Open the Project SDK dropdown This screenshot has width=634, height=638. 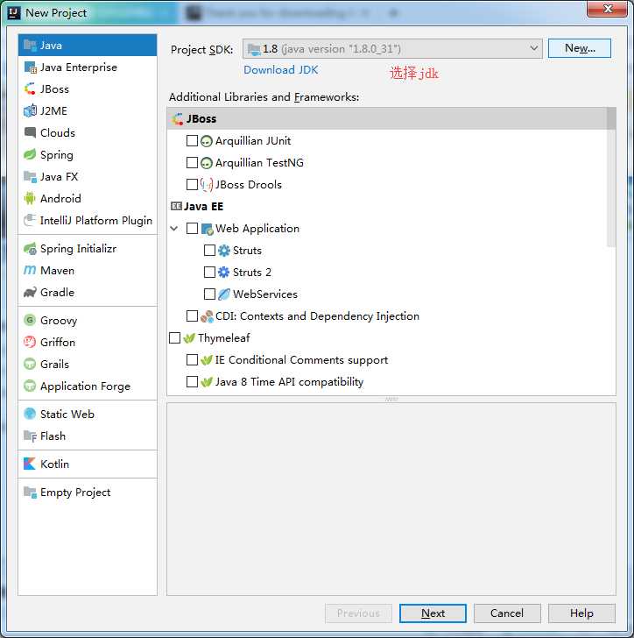tap(392, 49)
